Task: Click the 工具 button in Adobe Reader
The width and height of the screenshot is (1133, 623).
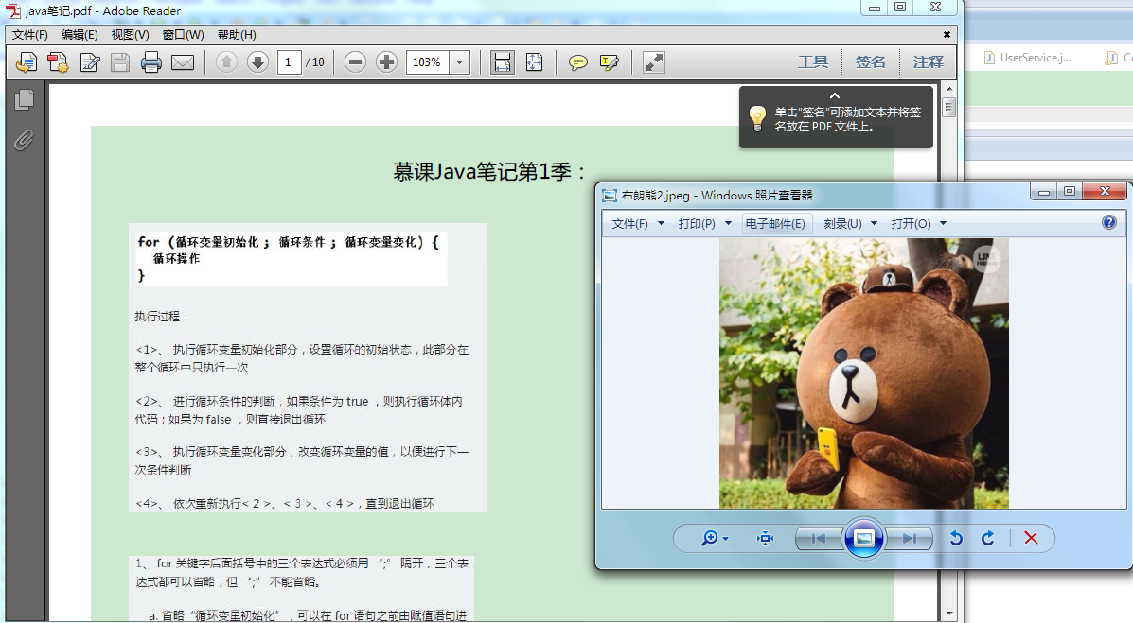Action: tap(814, 61)
